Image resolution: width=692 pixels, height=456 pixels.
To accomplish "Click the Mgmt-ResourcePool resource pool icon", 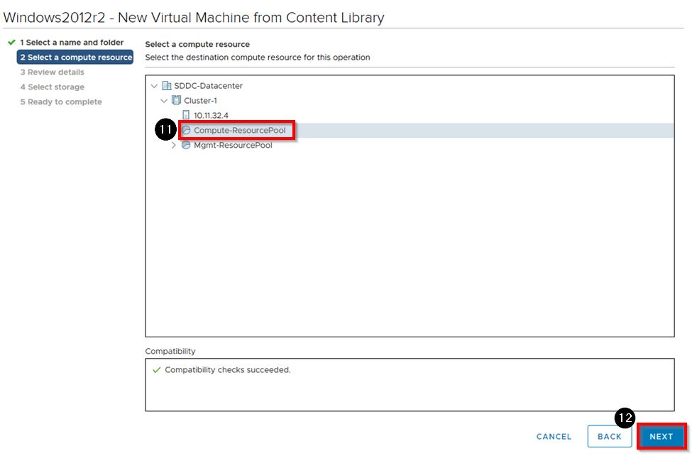I will coord(186,145).
